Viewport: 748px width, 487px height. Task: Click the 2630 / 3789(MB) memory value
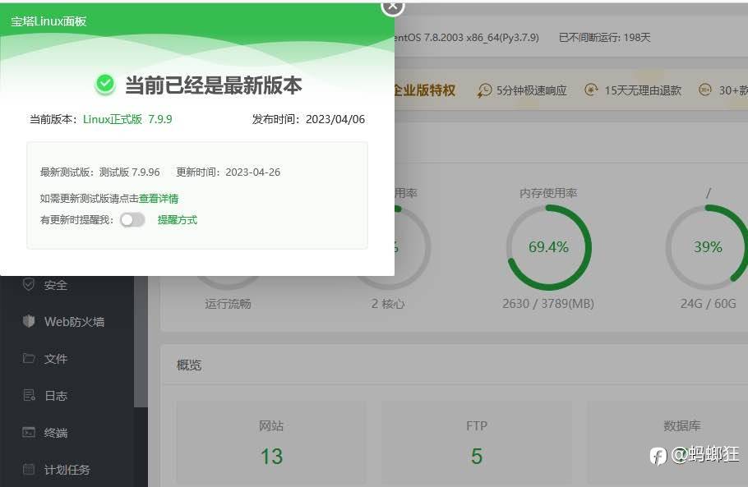click(x=548, y=304)
